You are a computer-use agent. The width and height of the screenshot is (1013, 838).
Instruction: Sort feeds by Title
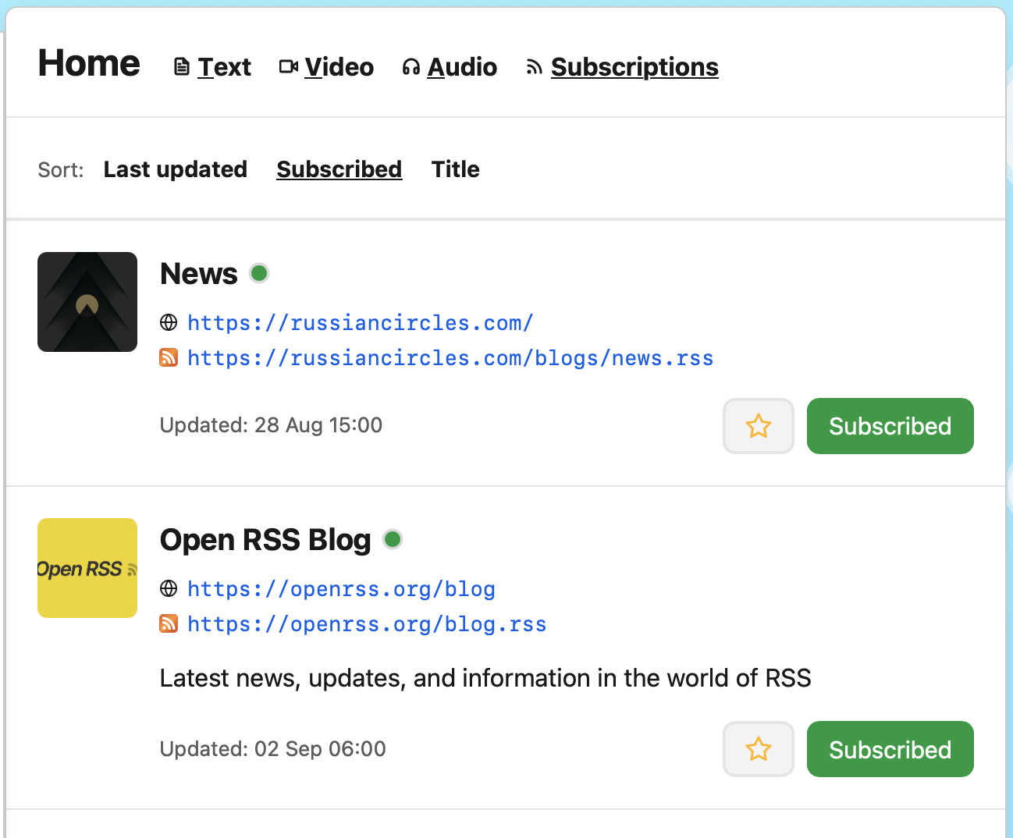point(456,169)
